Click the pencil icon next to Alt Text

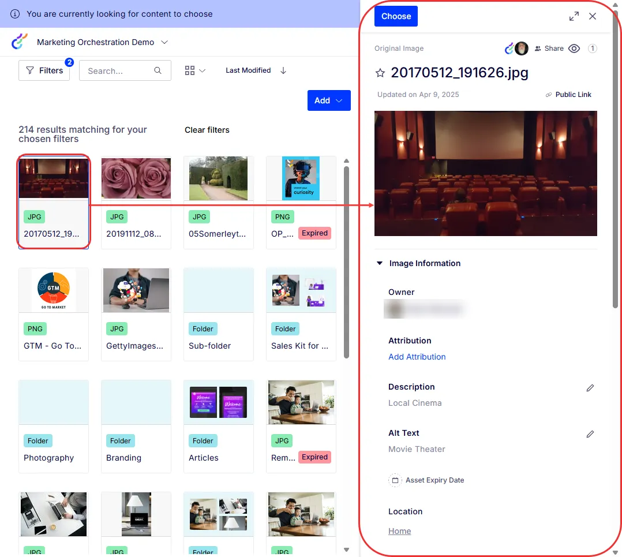pos(590,433)
